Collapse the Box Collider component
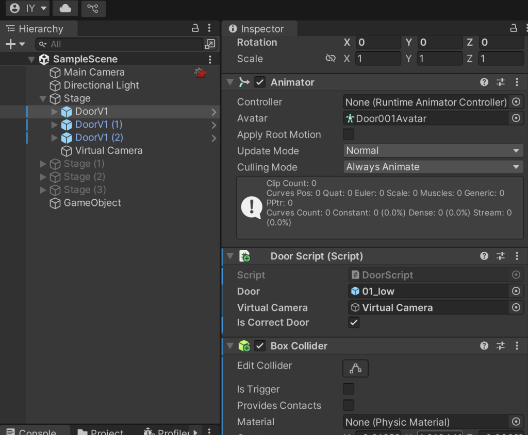528x435 pixels. pyautogui.click(x=230, y=346)
